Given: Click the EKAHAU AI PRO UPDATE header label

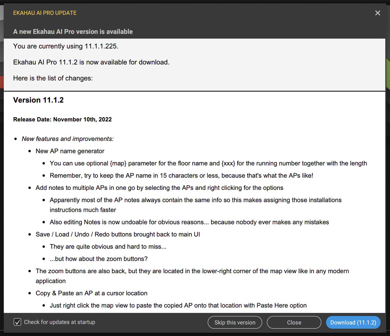Looking at the screenshot, I should (x=45, y=13).
